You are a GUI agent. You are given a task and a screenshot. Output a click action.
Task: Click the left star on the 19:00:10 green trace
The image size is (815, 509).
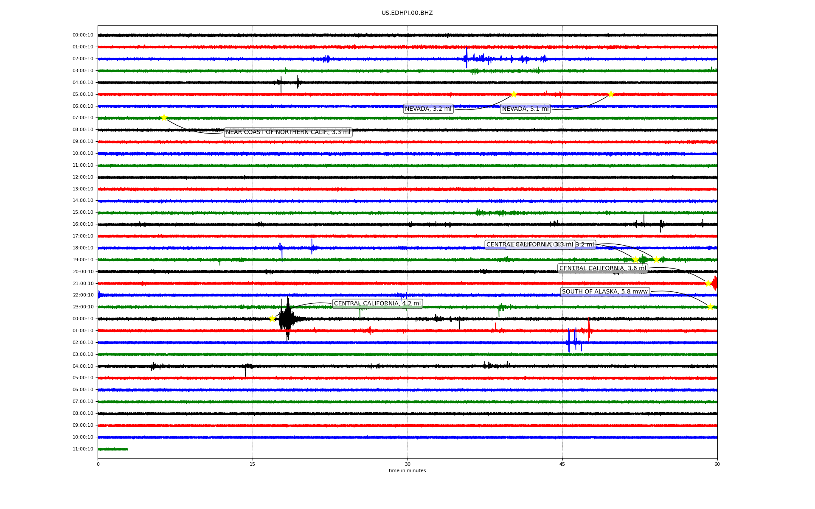click(x=635, y=260)
